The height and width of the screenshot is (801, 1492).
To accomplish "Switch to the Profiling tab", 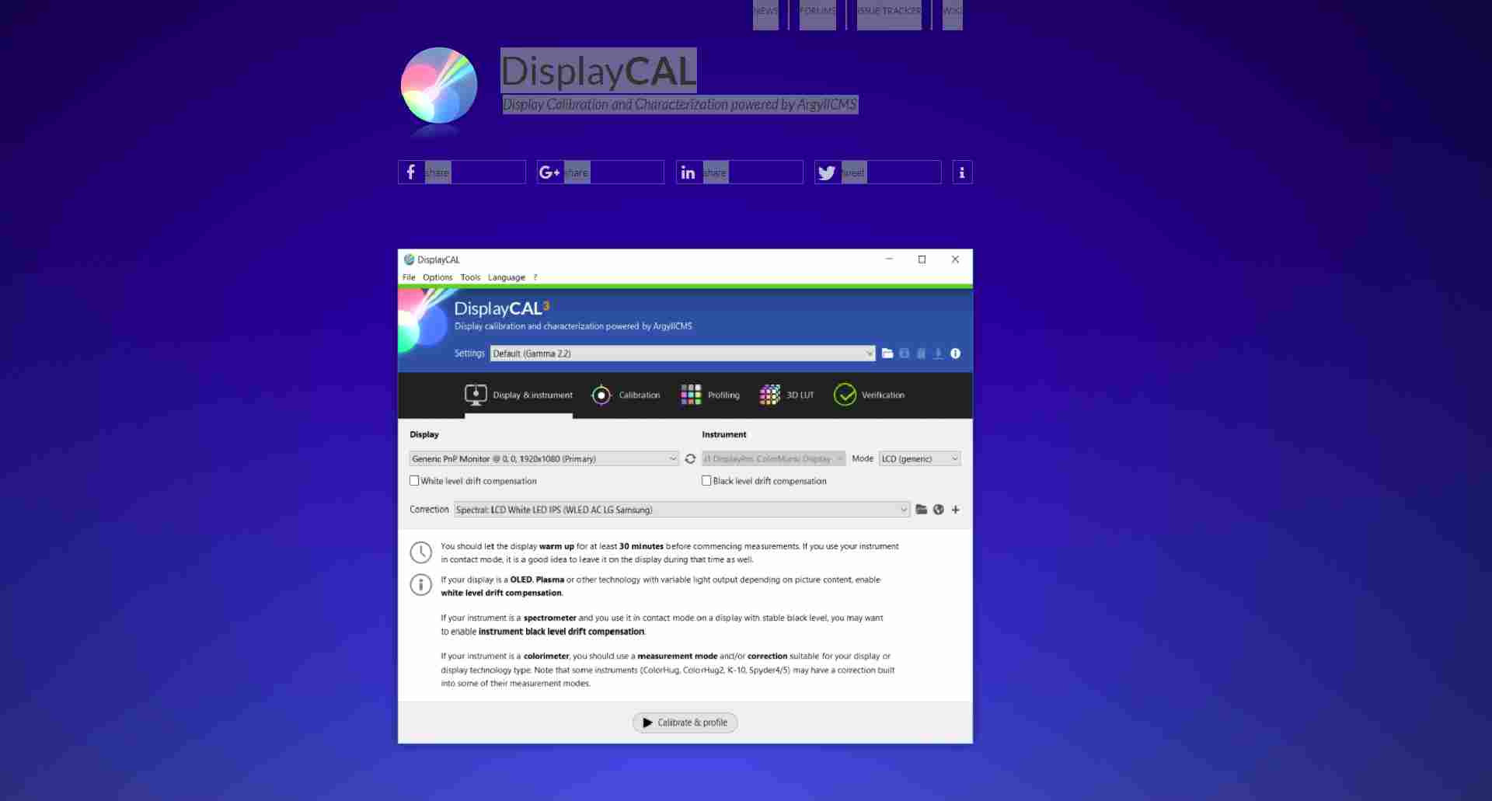I will [710, 395].
